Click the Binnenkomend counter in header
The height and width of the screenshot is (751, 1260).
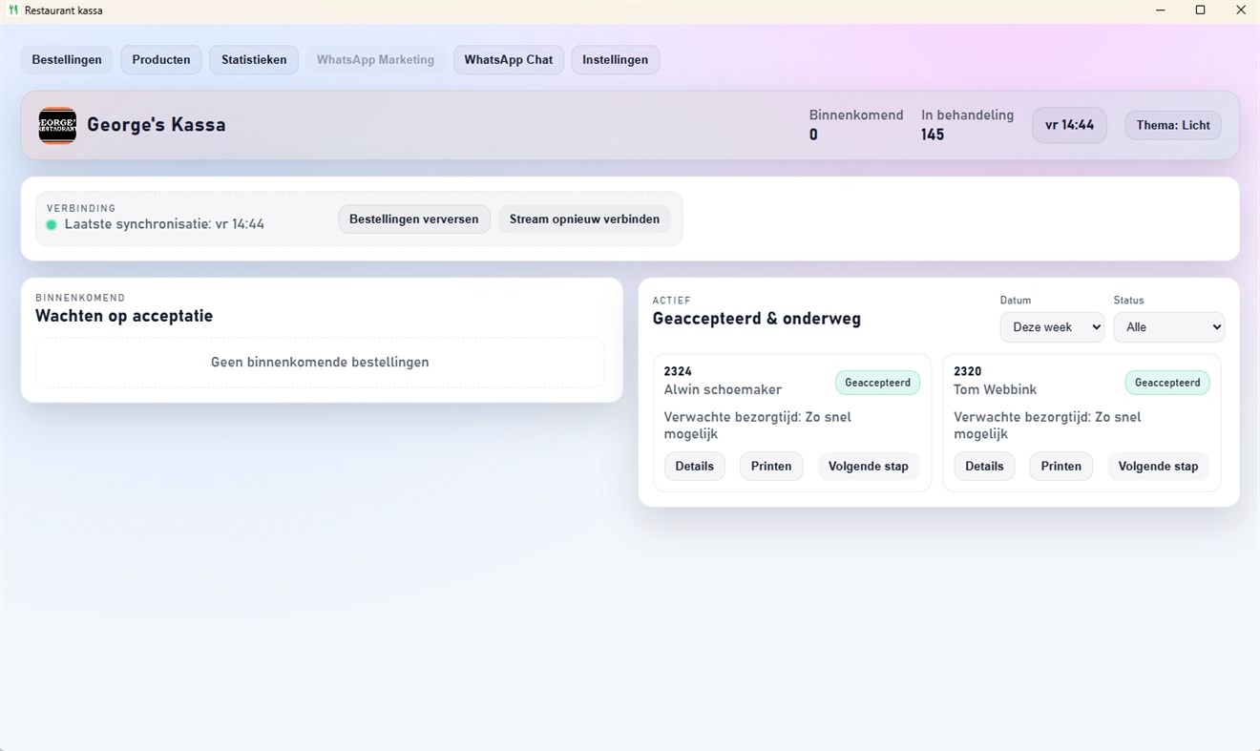point(856,124)
